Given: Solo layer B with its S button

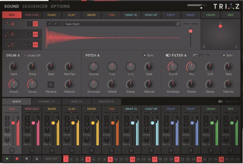Looking at the screenshot, I should coord(30,34).
